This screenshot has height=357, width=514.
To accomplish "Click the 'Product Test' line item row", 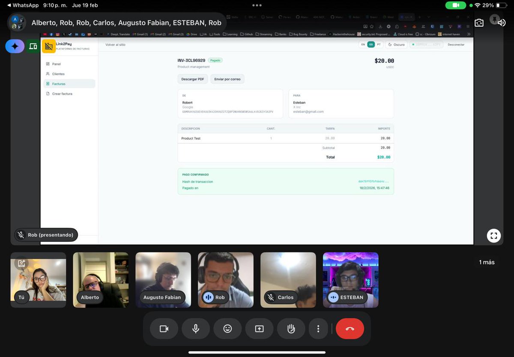I will point(286,138).
